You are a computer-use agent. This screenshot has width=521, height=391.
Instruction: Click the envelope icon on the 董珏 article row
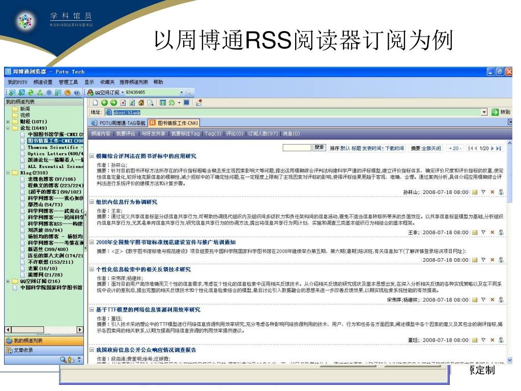coord(475,340)
